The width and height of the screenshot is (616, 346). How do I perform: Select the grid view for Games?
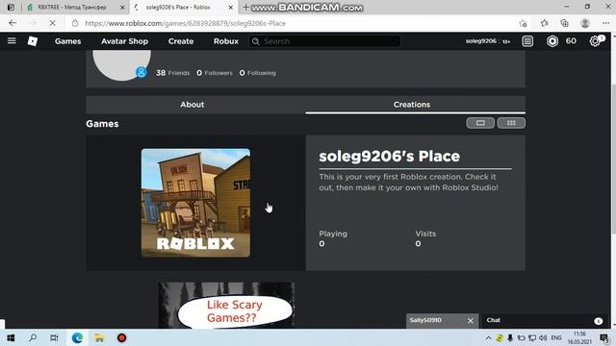click(x=511, y=123)
